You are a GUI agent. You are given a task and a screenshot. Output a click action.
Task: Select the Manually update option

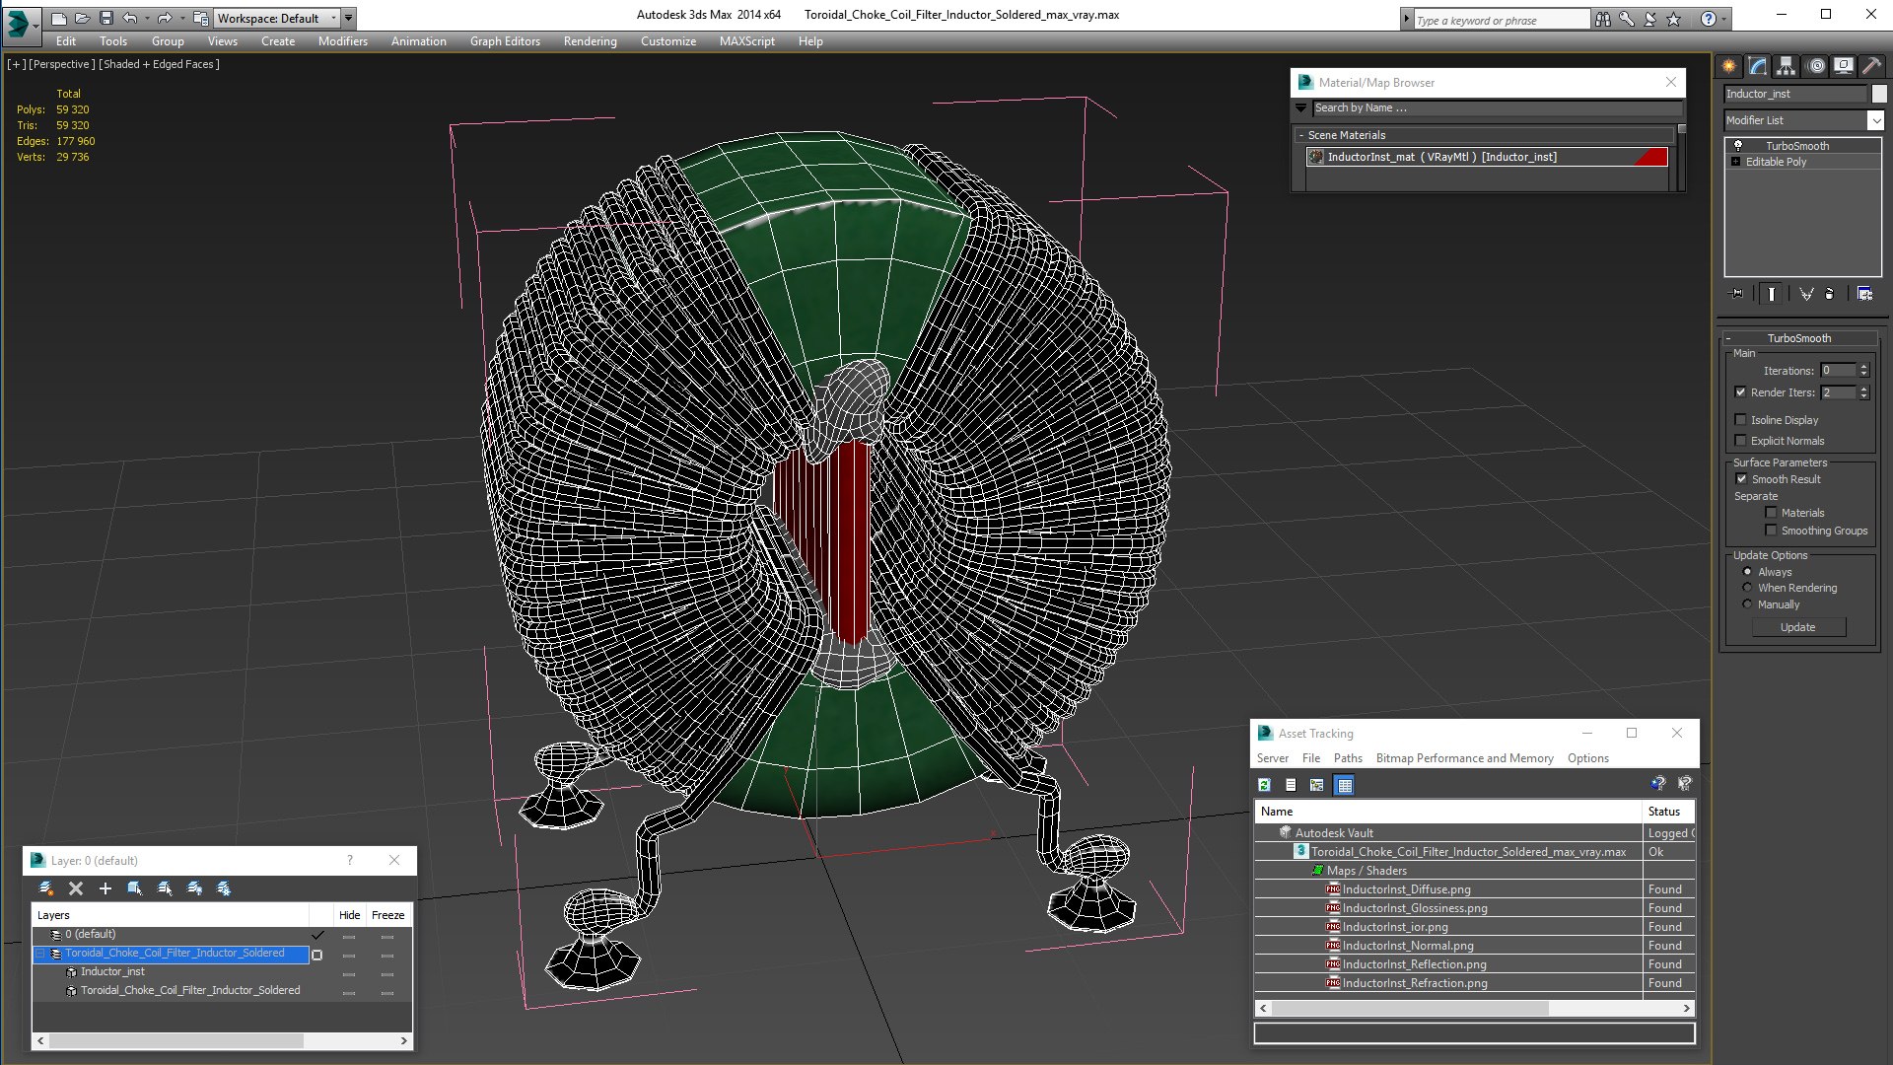click(1747, 604)
